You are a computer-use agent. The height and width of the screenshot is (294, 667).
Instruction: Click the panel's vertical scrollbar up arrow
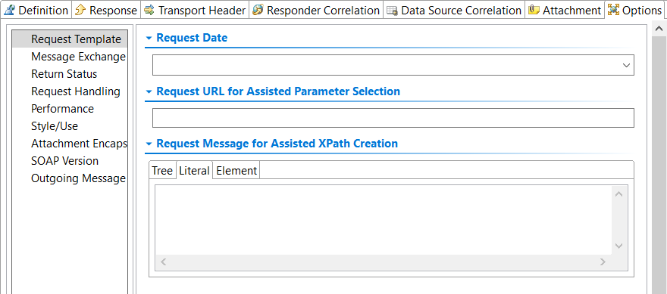(x=659, y=29)
